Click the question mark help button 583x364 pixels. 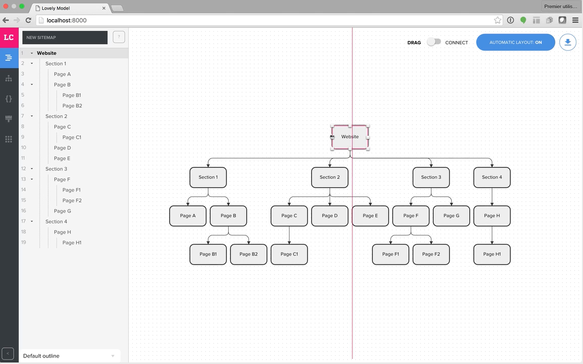click(x=119, y=37)
